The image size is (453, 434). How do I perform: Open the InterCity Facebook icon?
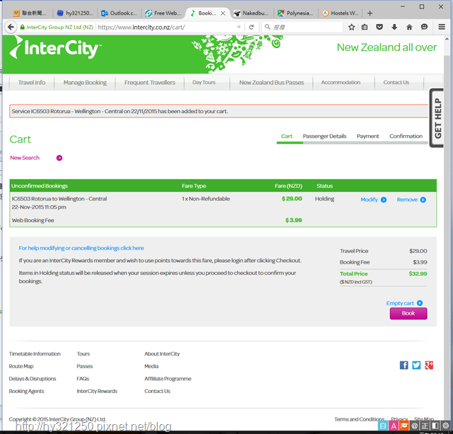[404, 365]
